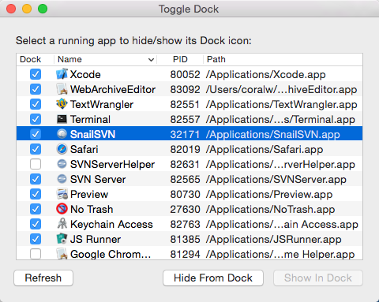Image resolution: width=379 pixels, height=302 pixels.
Task: Click PID value 82551
Action: pyautogui.click(x=185, y=104)
